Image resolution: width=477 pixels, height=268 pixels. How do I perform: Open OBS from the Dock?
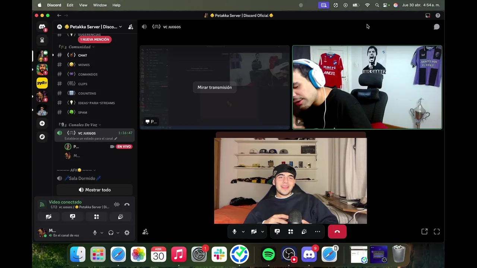tap(289, 255)
